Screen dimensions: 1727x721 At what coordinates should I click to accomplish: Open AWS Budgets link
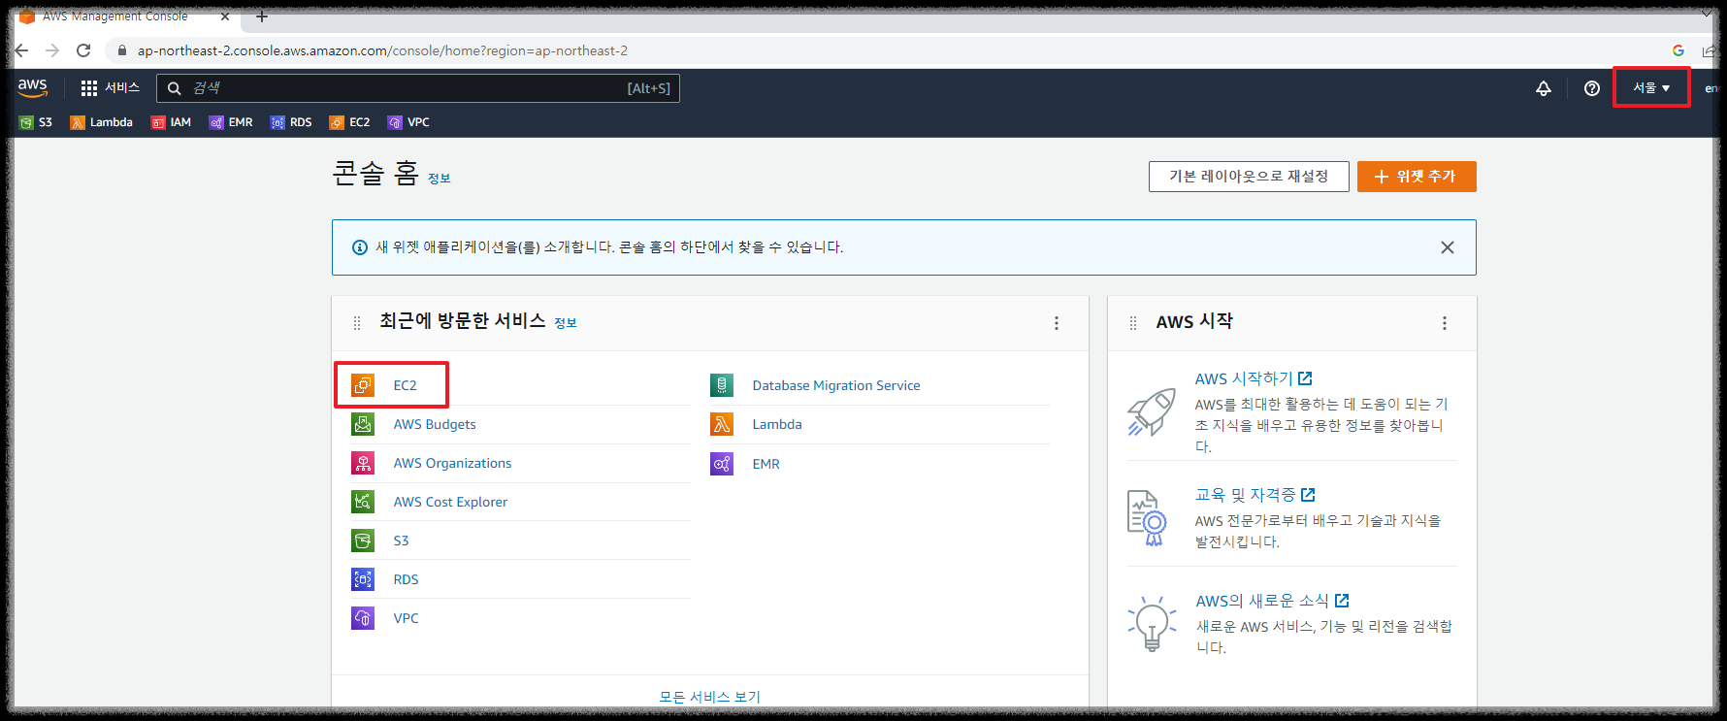[x=435, y=424]
